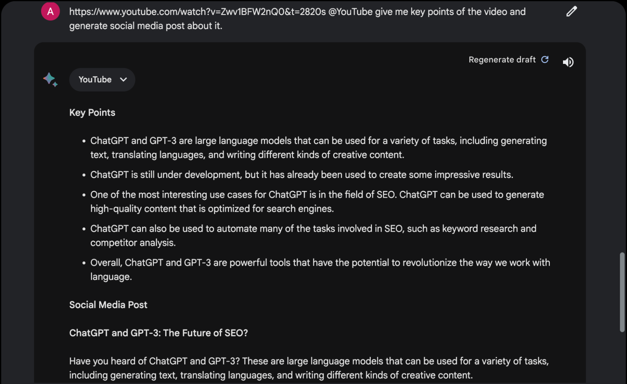Click the @YouTube mention in prompt

tap(350, 12)
